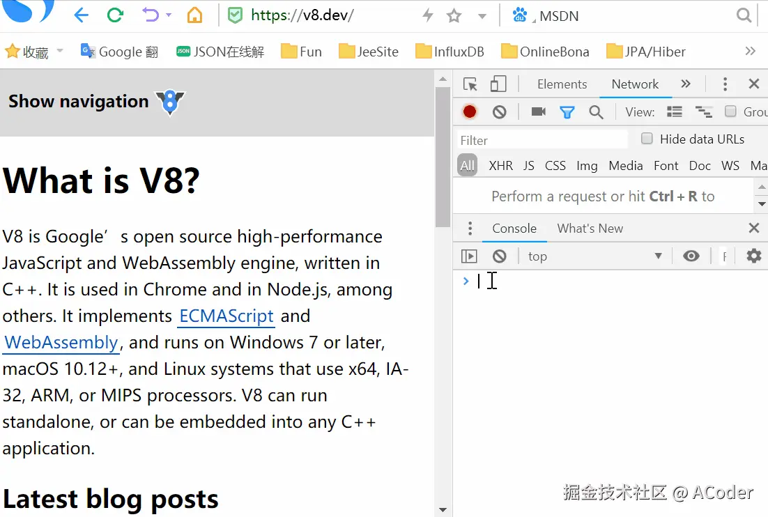Select large request rows view icon

pyautogui.click(x=675, y=112)
